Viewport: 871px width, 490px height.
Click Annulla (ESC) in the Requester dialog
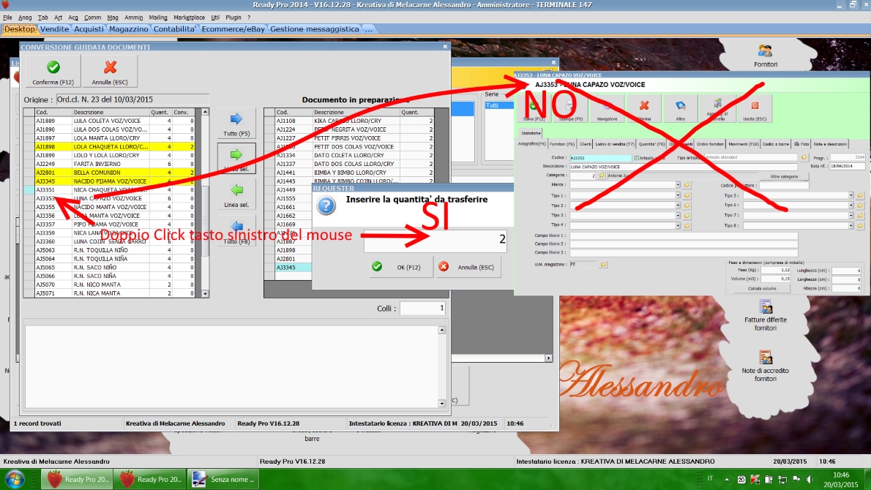tap(468, 267)
